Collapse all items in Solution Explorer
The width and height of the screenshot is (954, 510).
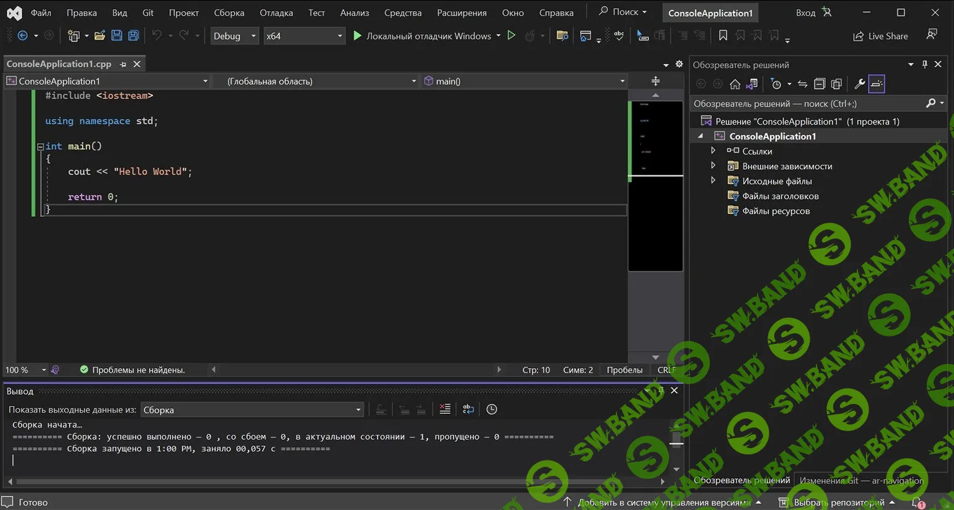point(819,84)
